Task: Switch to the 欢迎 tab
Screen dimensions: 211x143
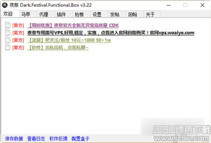Action: click(10, 14)
